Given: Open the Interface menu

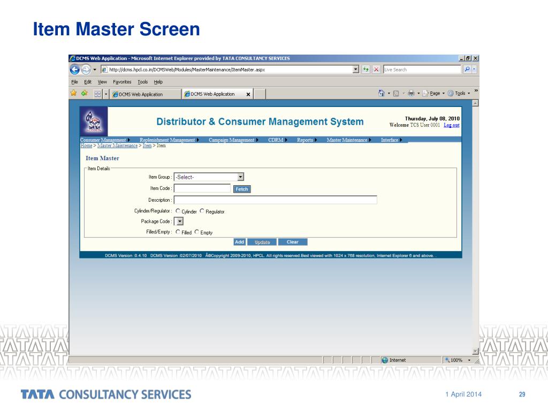Looking at the screenshot, I should tap(391, 140).
